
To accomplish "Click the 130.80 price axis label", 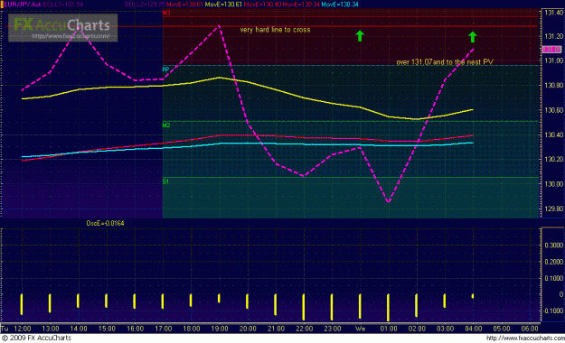I will click(x=553, y=86).
